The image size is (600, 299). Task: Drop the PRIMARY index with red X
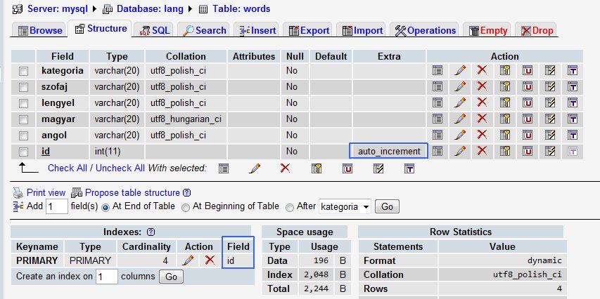[x=210, y=260]
